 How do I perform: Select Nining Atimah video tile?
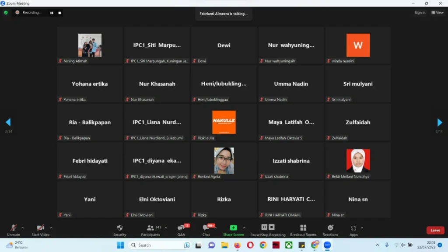pyautogui.click(x=90, y=45)
